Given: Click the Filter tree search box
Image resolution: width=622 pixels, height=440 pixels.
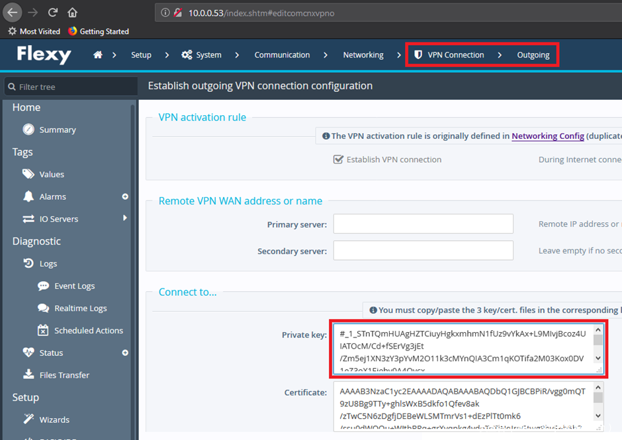Looking at the screenshot, I should tap(69, 87).
